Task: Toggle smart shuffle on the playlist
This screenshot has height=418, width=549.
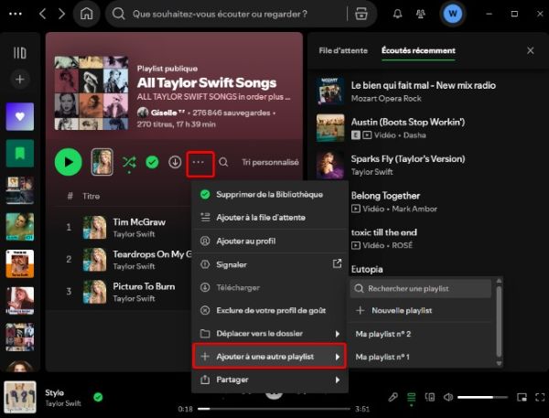Action: pos(129,163)
